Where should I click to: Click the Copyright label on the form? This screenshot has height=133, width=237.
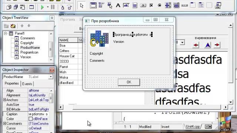point(96,54)
